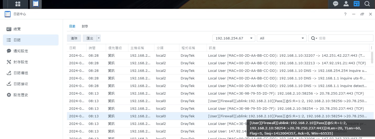This screenshot has height=139, width=375.
Task: Click the help question mark icon
Action: [x=345, y=14]
